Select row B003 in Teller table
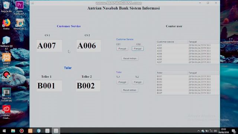 [x=188, y=82]
